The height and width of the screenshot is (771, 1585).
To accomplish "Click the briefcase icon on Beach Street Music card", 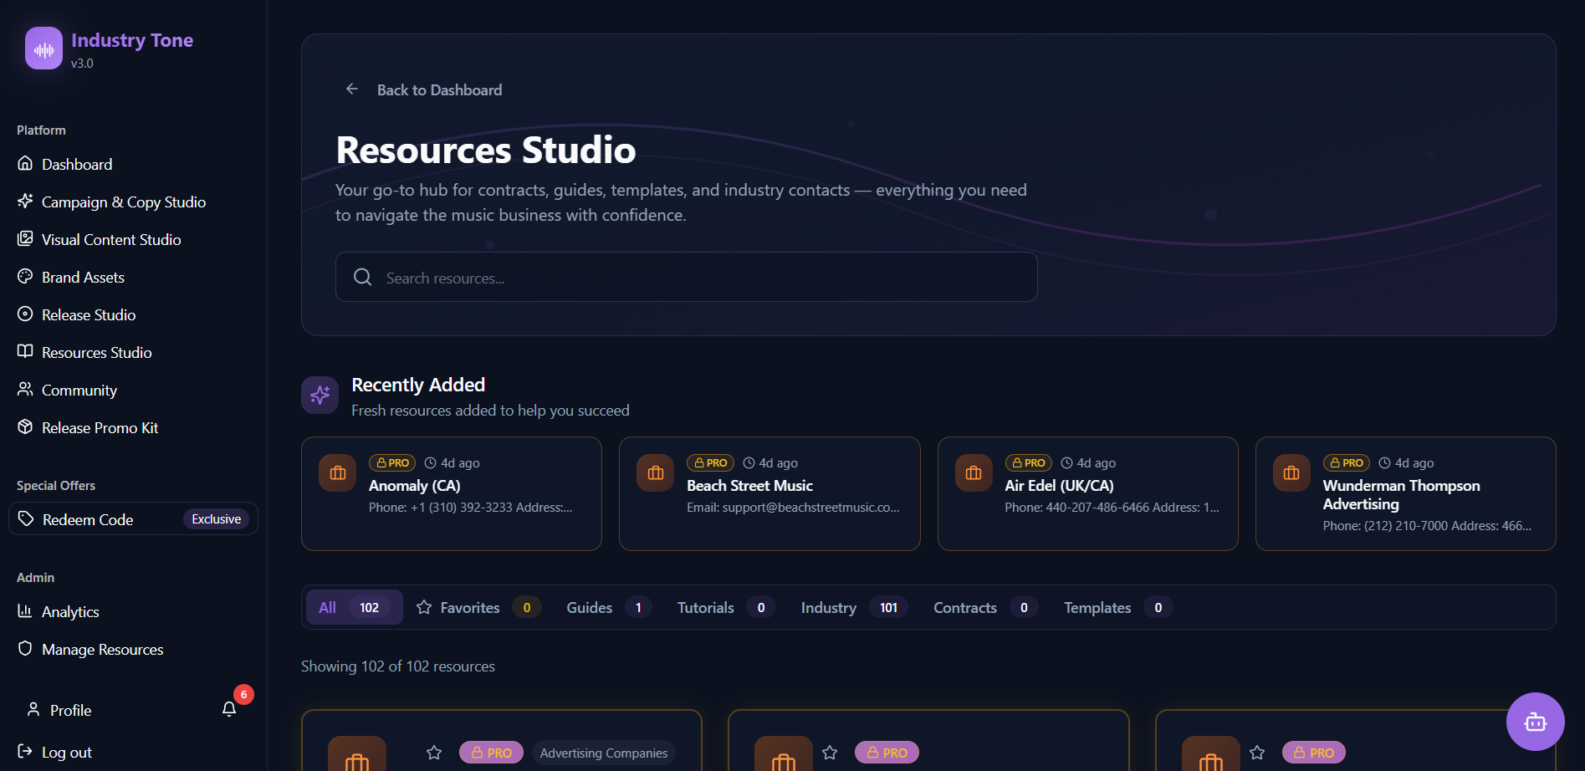I will [655, 472].
